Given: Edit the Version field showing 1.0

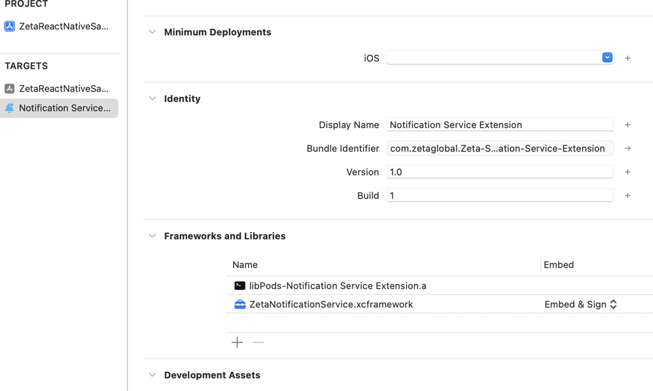Looking at the screenshot, I should tap(500, 172).
